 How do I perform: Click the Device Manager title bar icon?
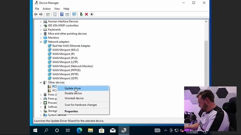(36, 3)
